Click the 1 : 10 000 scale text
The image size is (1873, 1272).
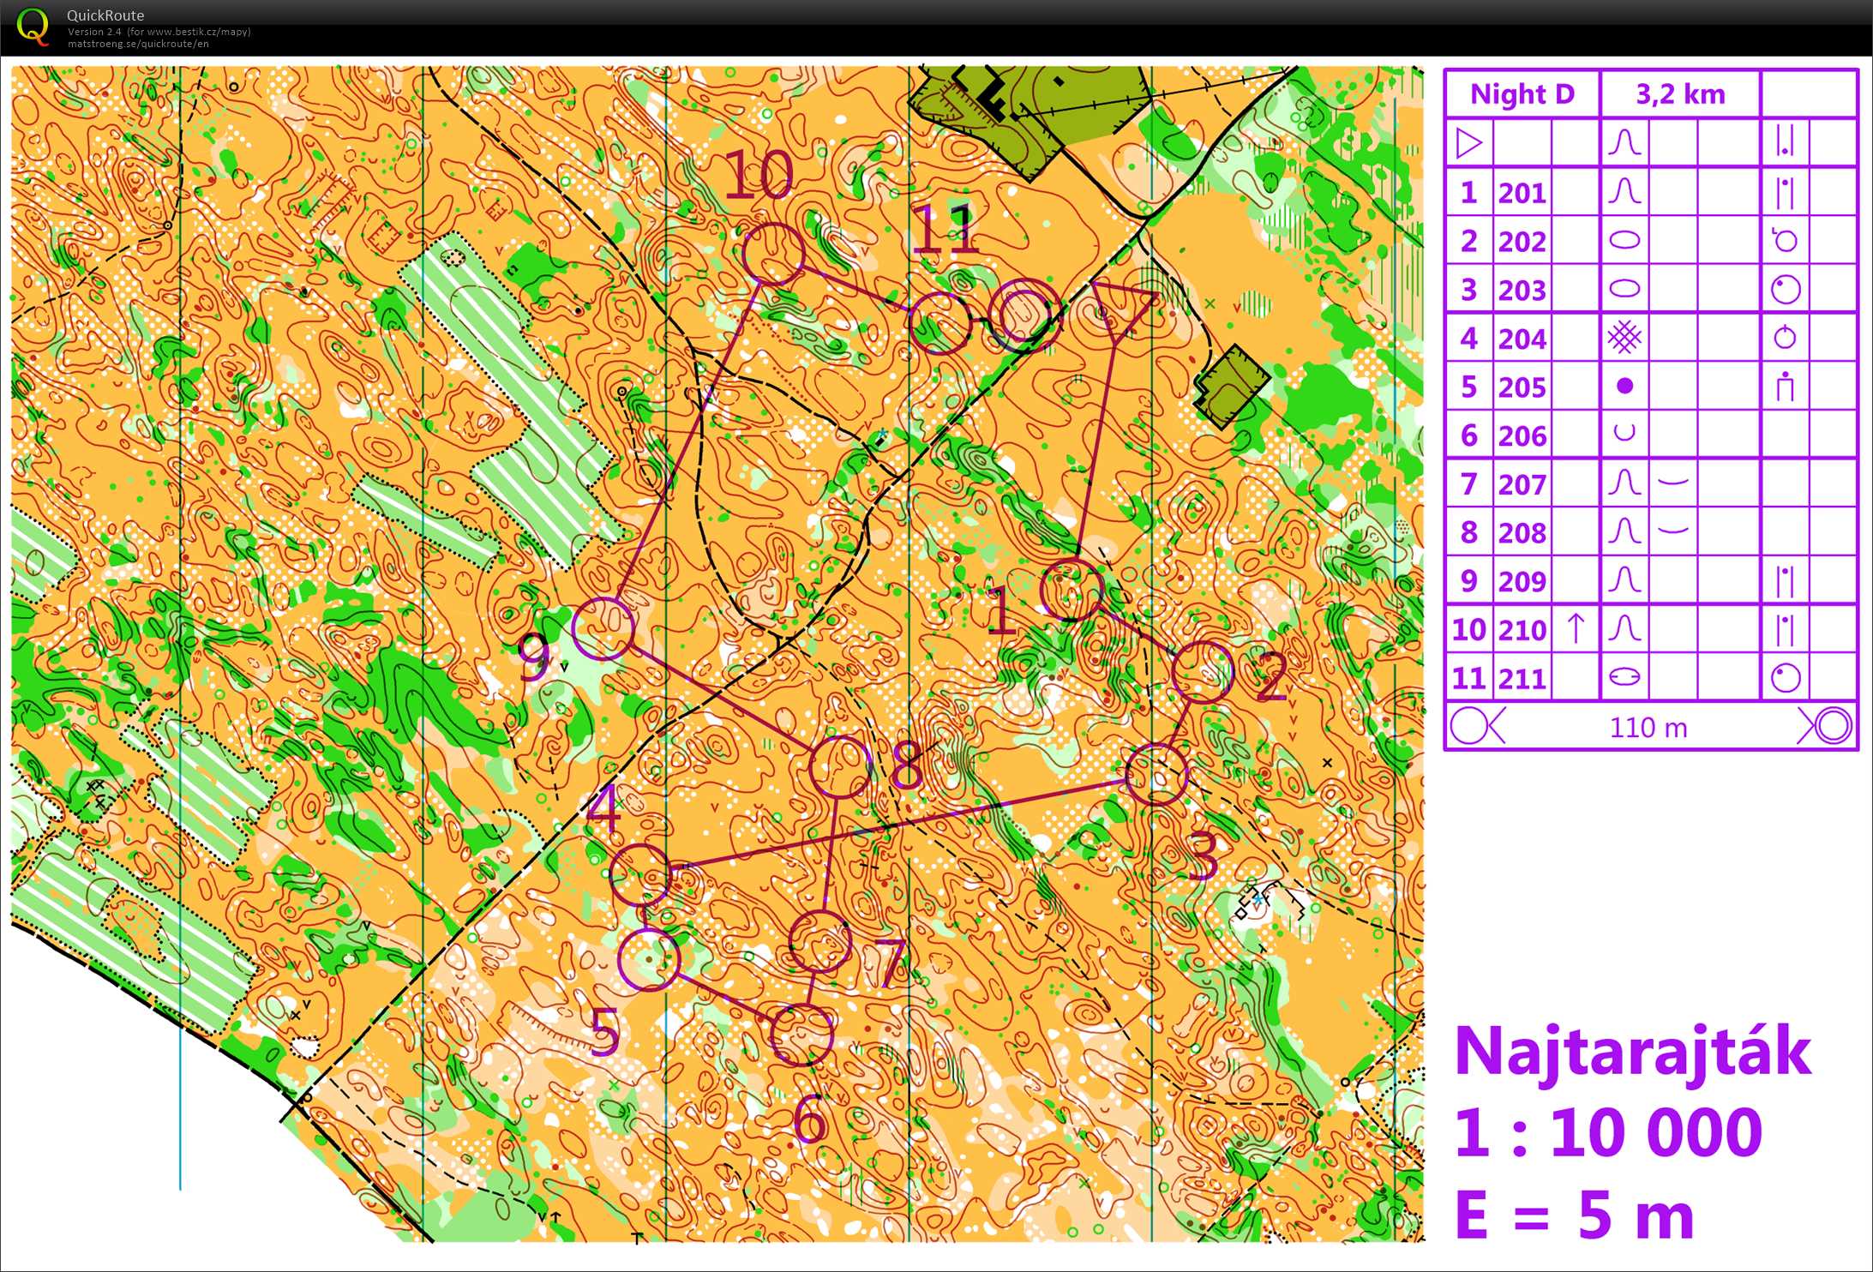pyautogui.click(x=1607, y=1132)
